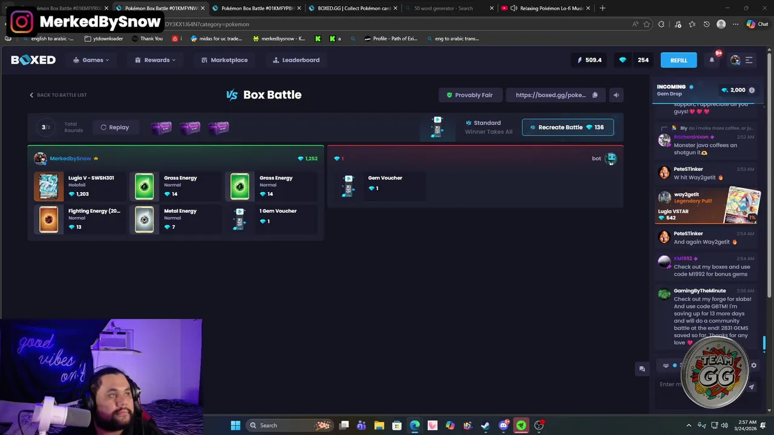This screenshot has width=774, height=435.
Task: Open midas for uc trade bookmark
Action: pos(216,39)
